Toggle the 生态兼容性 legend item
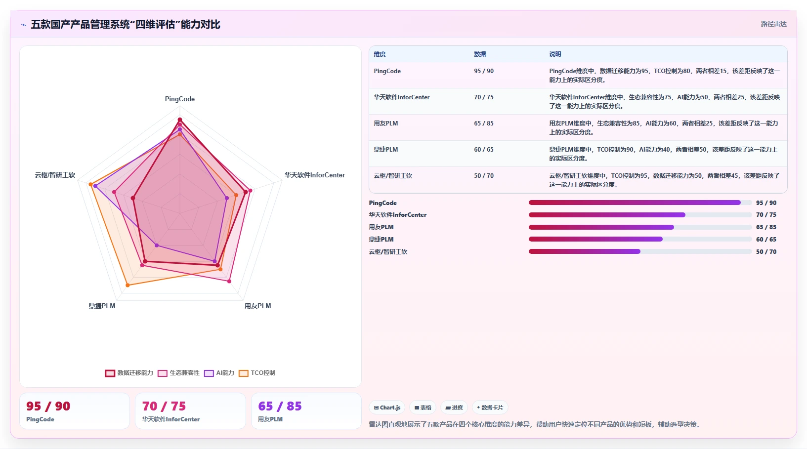This screenshot has height=449, width=807. tap(179, 373)
